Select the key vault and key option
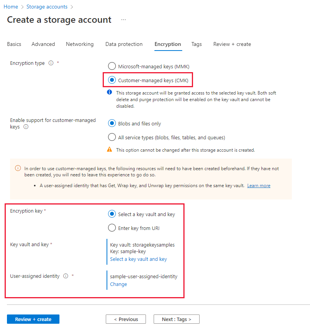This screenshot has width=310, height=333. point(112,214)
